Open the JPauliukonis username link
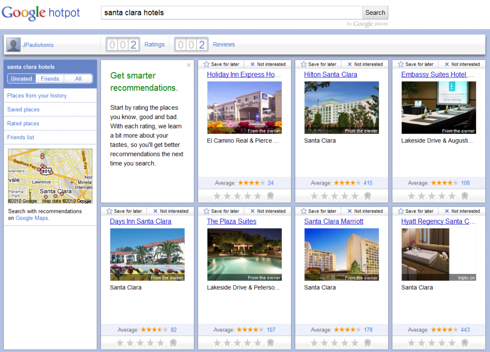This screenshot has height=352, width=490. [x=38, y=44]
